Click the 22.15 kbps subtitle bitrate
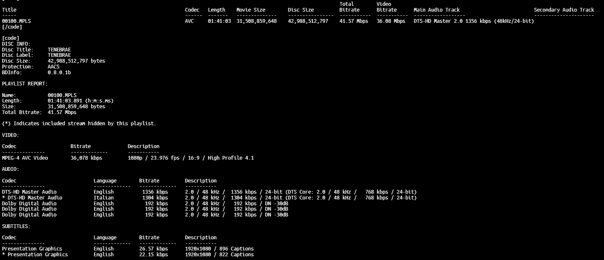The image size is (604, 260). (153, 255)
